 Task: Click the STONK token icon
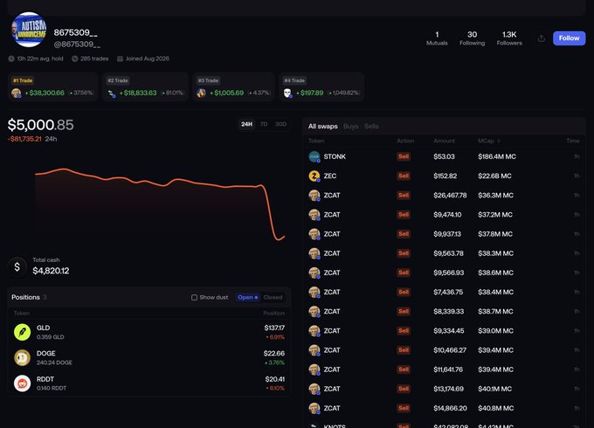314,156
